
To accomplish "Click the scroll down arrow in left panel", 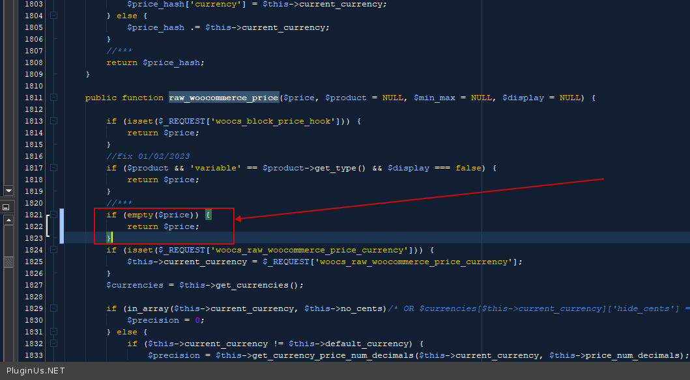I will click(8, 191).
